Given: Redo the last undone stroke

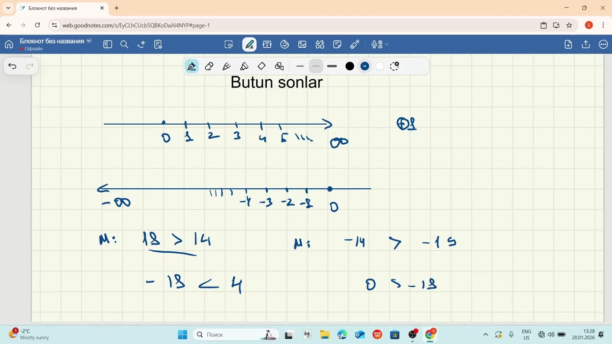Looking at the screenshot, I should pos(30,66).
